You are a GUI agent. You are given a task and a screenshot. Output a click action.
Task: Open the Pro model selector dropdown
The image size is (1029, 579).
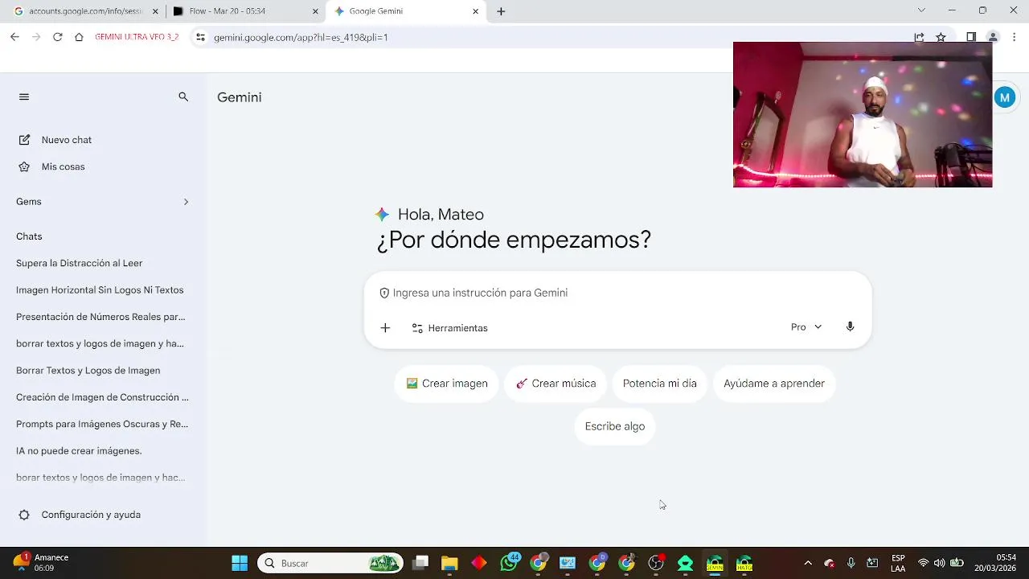(x=806, y=327)
